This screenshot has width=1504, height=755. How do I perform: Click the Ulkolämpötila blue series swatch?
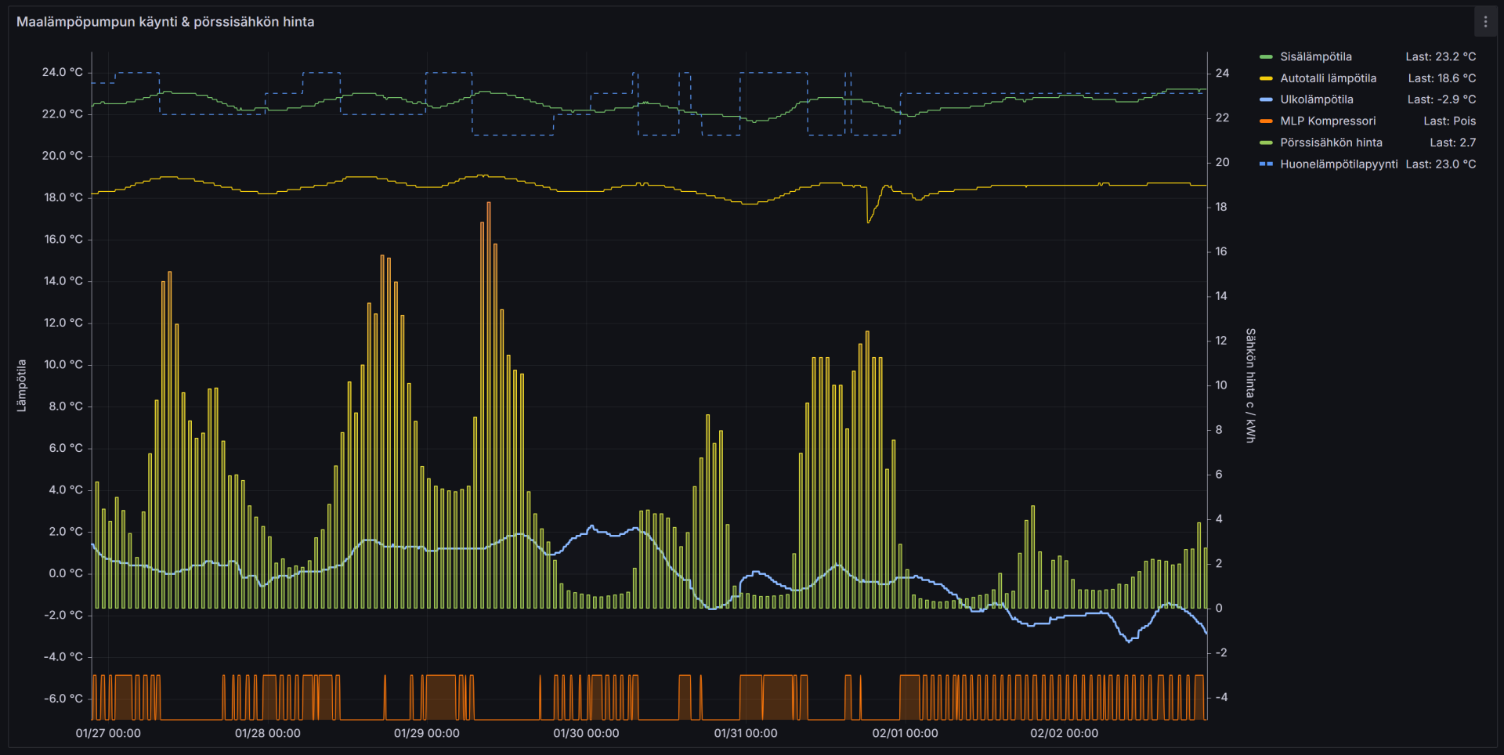click(1266, 99)
